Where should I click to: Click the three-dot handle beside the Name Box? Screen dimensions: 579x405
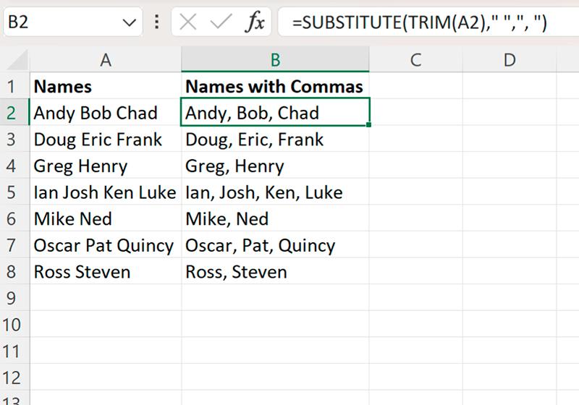[156, 22]
